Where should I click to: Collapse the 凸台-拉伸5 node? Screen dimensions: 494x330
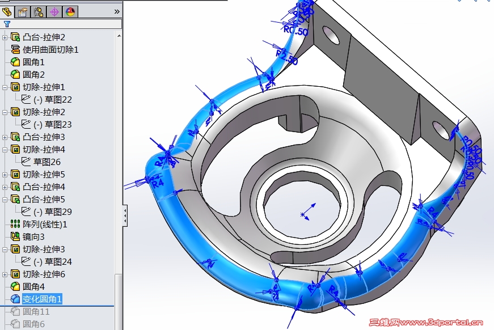[x=5, y=200]
